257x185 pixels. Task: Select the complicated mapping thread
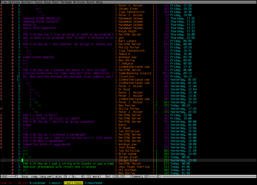pyautogui.click(x=38, y=57)
